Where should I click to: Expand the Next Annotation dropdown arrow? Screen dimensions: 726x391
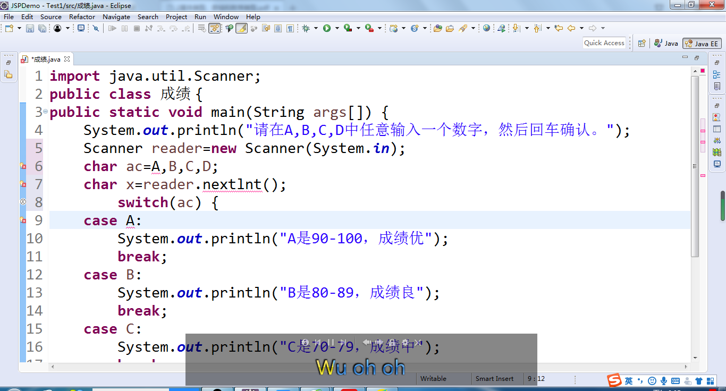(527, 28)
